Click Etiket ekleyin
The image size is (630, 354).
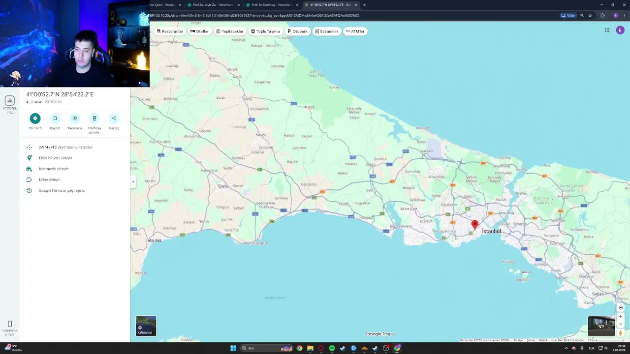[x=75, y=179]
